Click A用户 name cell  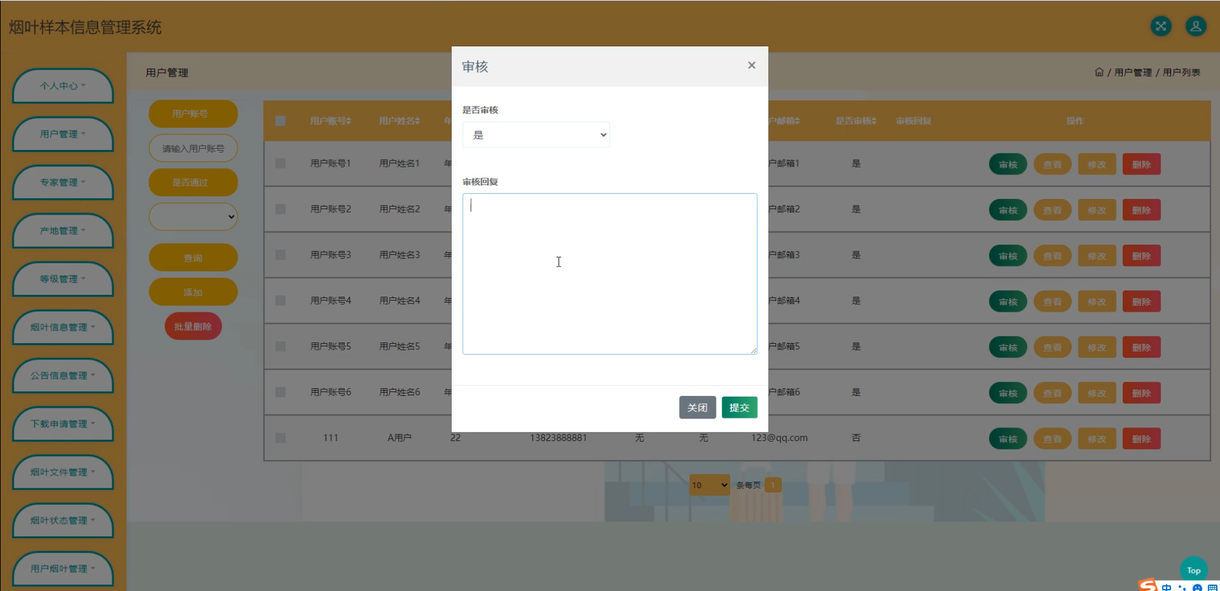point(400,438)
